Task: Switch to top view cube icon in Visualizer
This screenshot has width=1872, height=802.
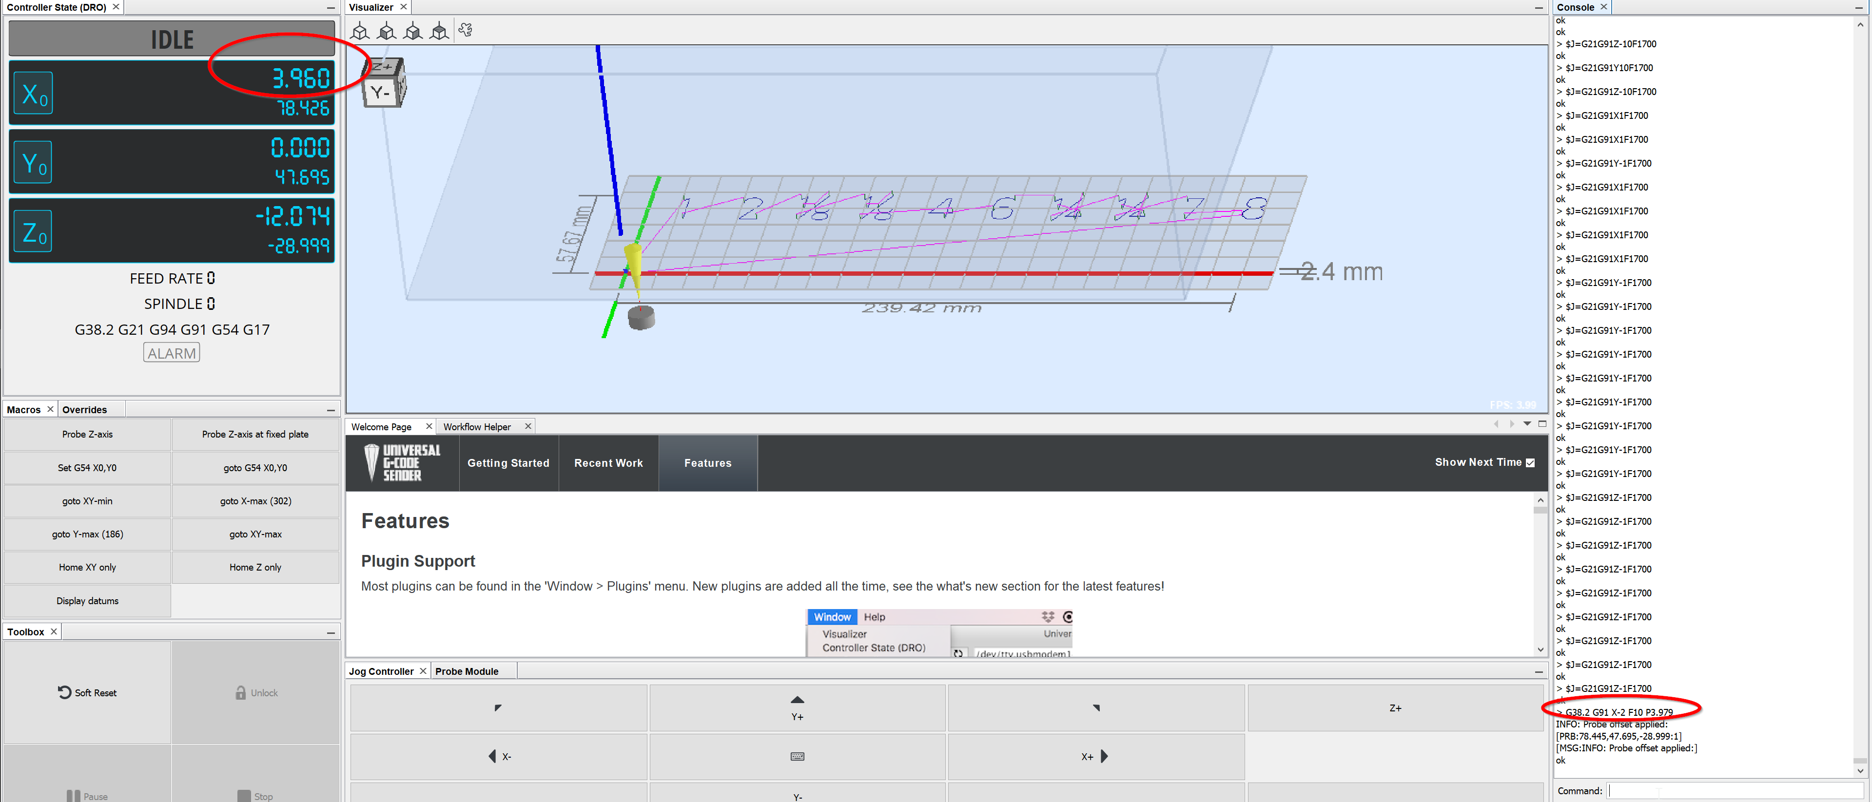Action: (439, 31)
